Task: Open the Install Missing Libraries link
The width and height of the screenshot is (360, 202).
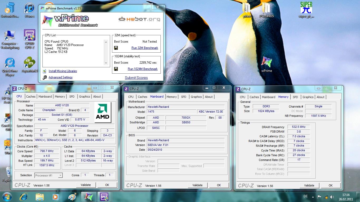Action: click(63, 71)
